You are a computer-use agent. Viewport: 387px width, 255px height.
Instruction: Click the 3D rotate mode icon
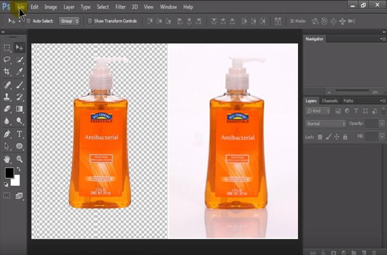click(x=315, y=21)
